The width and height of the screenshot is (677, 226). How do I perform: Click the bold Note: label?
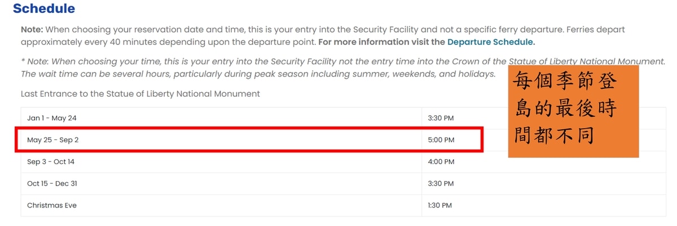tap(32, 29)
